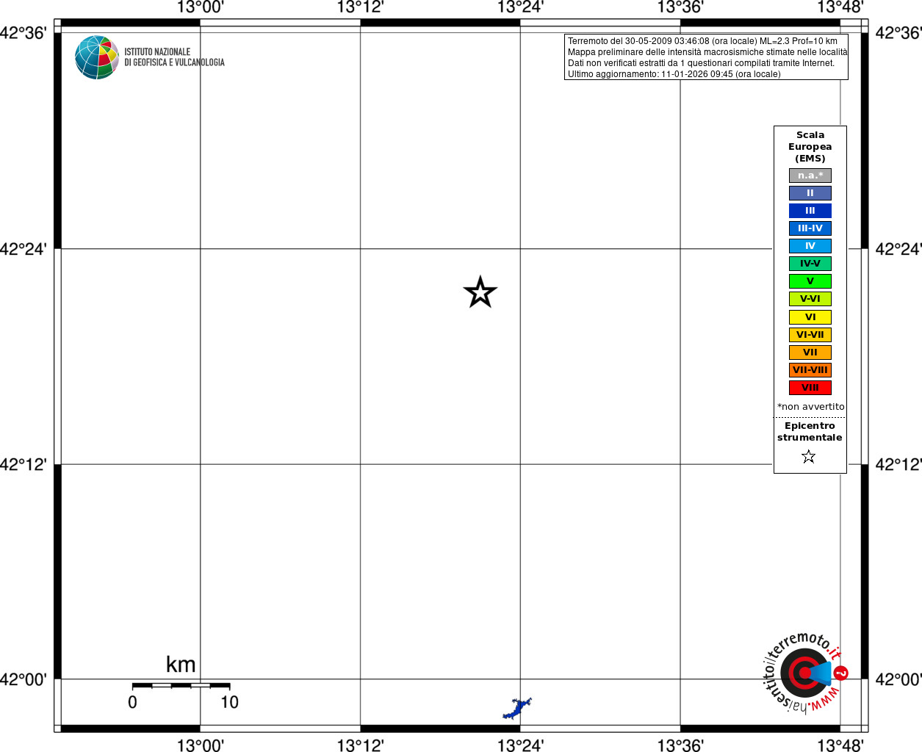
Task: Select the intensity III legend swatch
Action: click(810, 211)
